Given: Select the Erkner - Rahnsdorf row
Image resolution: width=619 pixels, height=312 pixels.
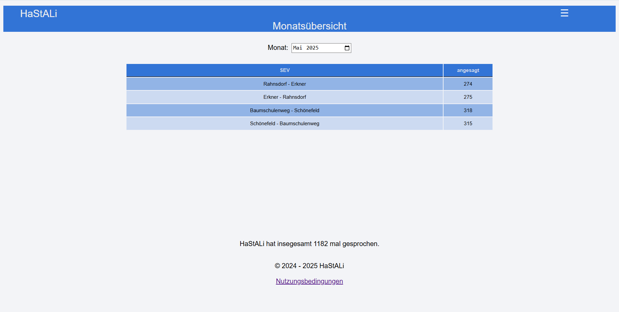Looking at the screenshot, I should (285, 97).
